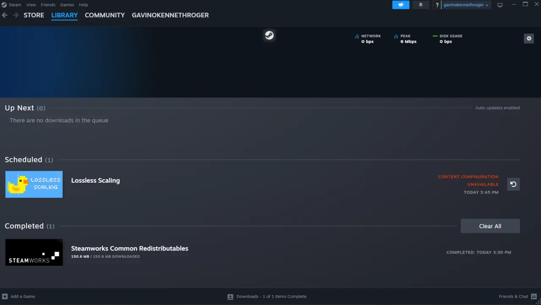Click the Scheduled section heading
Viewport: 541px width, 305px height.
23,160
